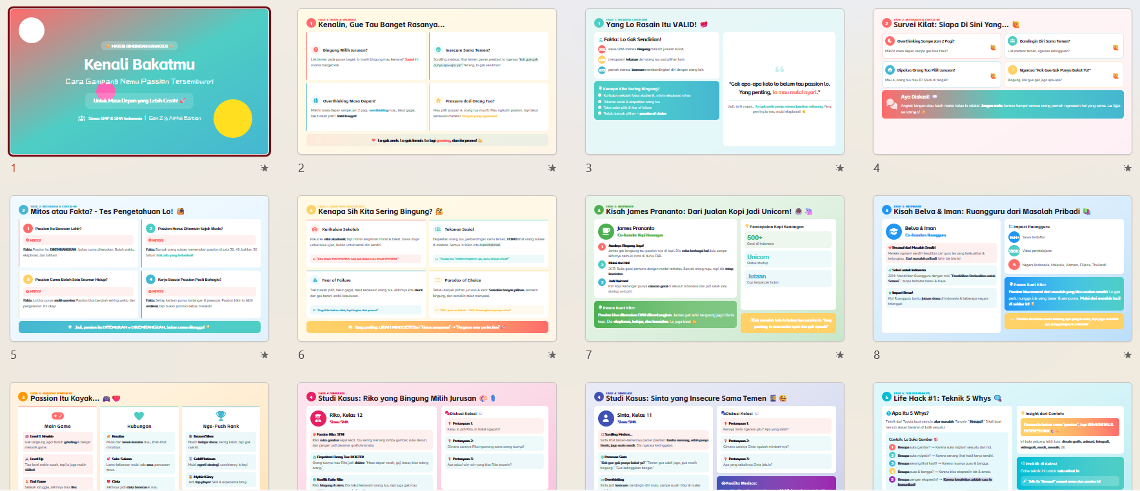Click the transition star icon under slide 1

tap(265, 168)
